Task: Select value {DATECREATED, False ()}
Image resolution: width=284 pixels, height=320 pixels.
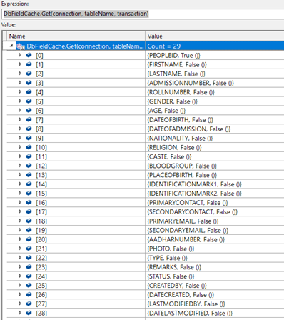Action: [x=181, y=295]
